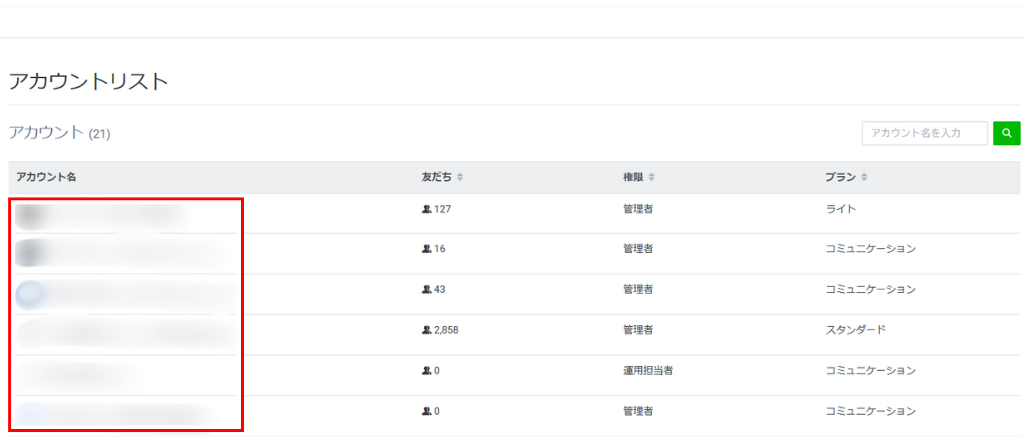The height and width of the screenshot is (437, 1023).
Task: Click the アカウント名 column header
Action: [46, 177]
